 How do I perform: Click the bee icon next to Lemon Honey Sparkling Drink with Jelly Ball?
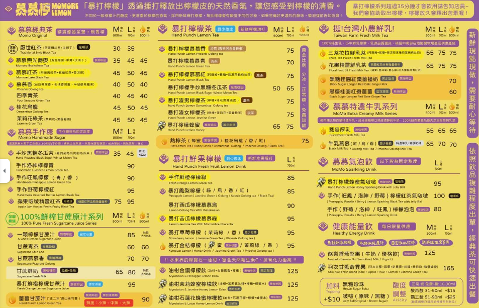tap(321, 182)
